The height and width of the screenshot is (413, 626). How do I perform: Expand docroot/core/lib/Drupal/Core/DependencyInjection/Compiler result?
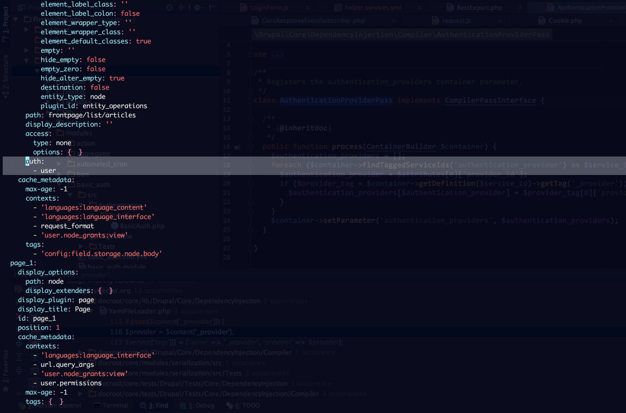[x=80, y=353]
